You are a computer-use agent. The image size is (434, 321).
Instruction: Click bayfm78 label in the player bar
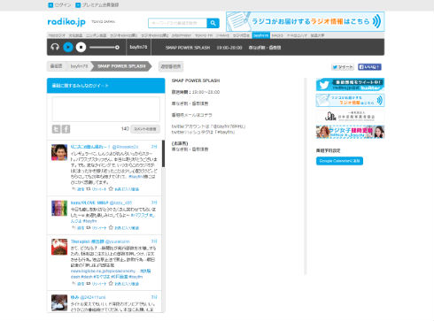(138, 47)
